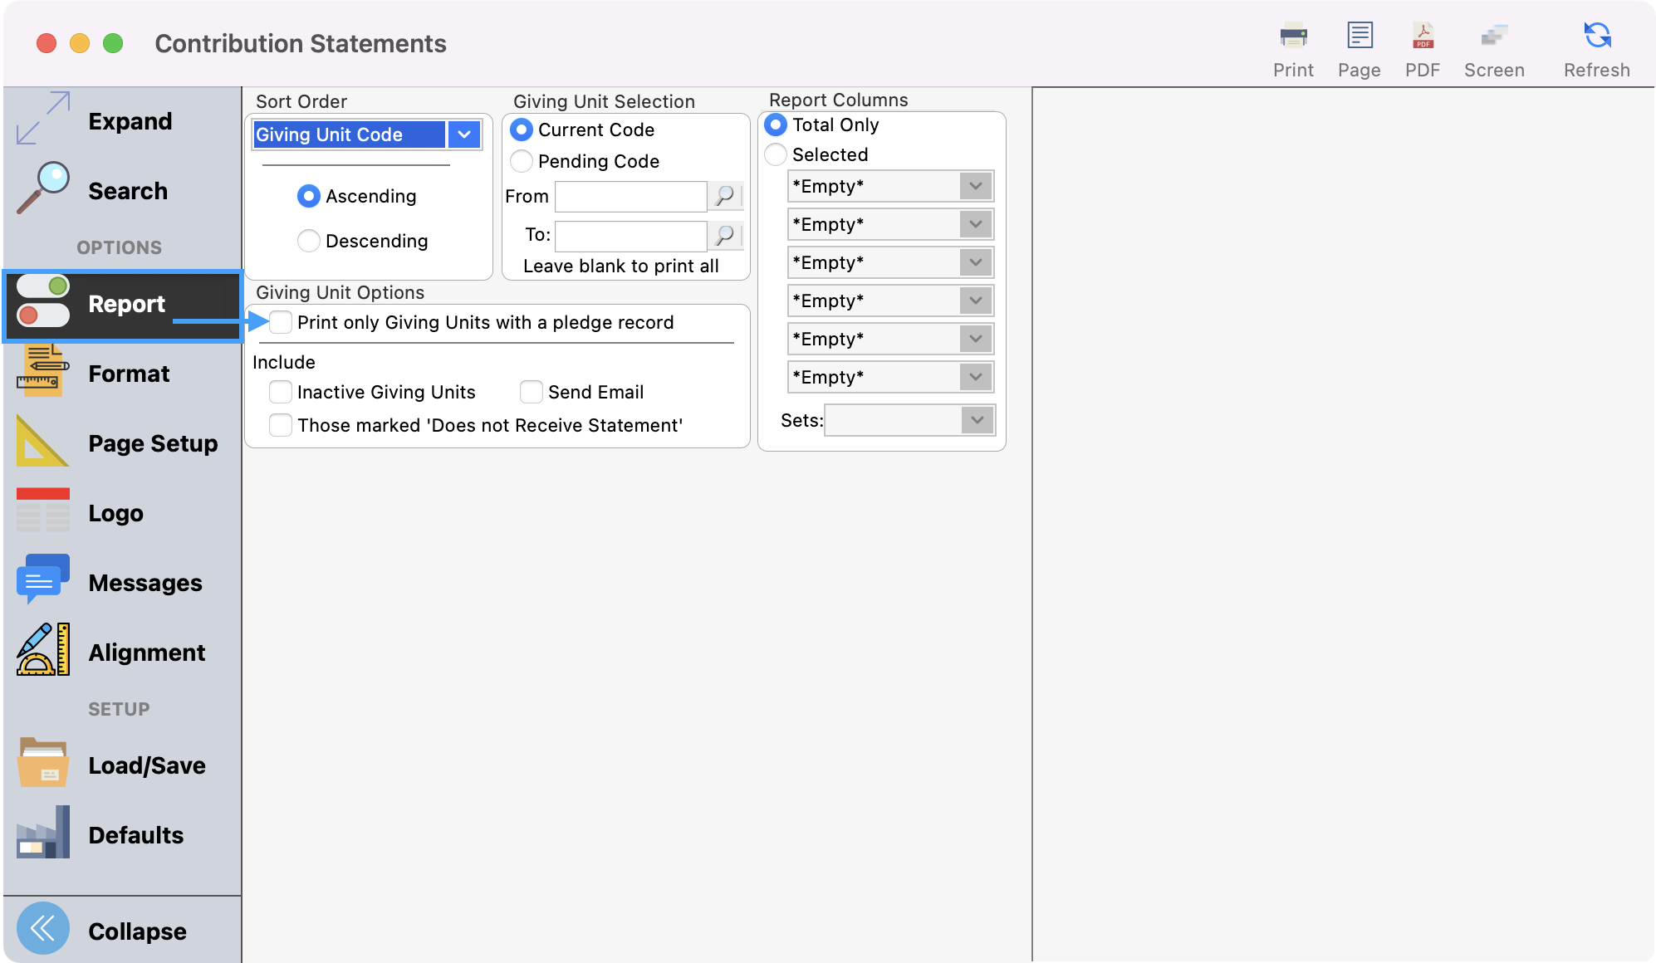Screen dimensions: 1656x963
Task: Click the Print toolbar icon
Action: [x=1293, y=37]
